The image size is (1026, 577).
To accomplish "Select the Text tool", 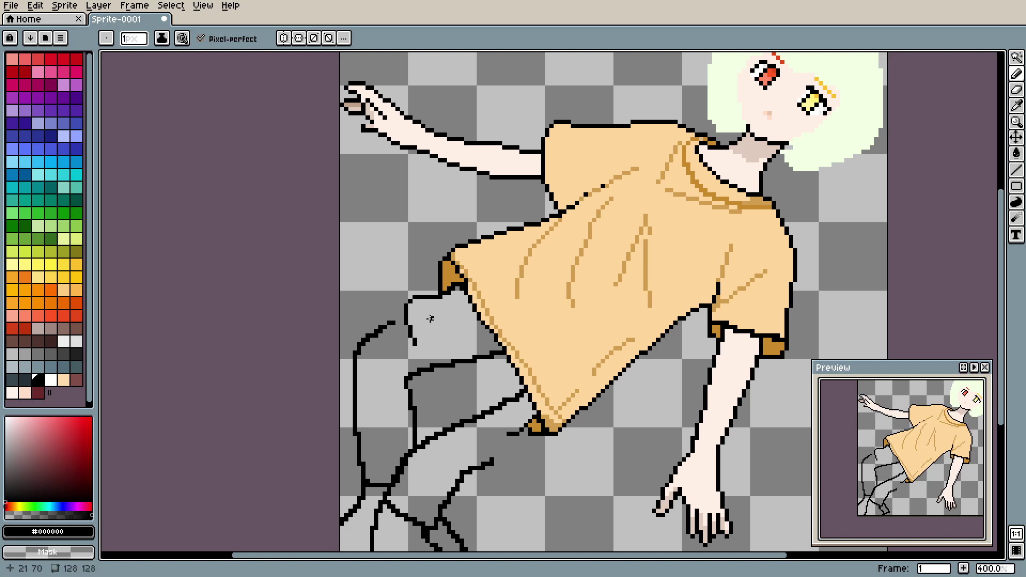I will (1016, 235).
